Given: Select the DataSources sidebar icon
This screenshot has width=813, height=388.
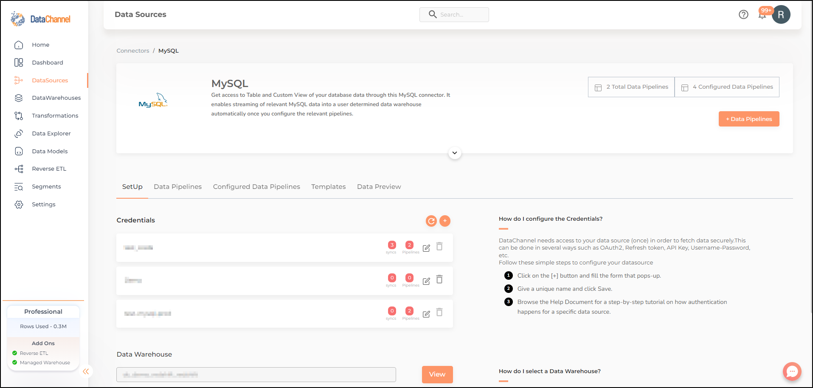Looking at the screenshot, I should 19,80.
